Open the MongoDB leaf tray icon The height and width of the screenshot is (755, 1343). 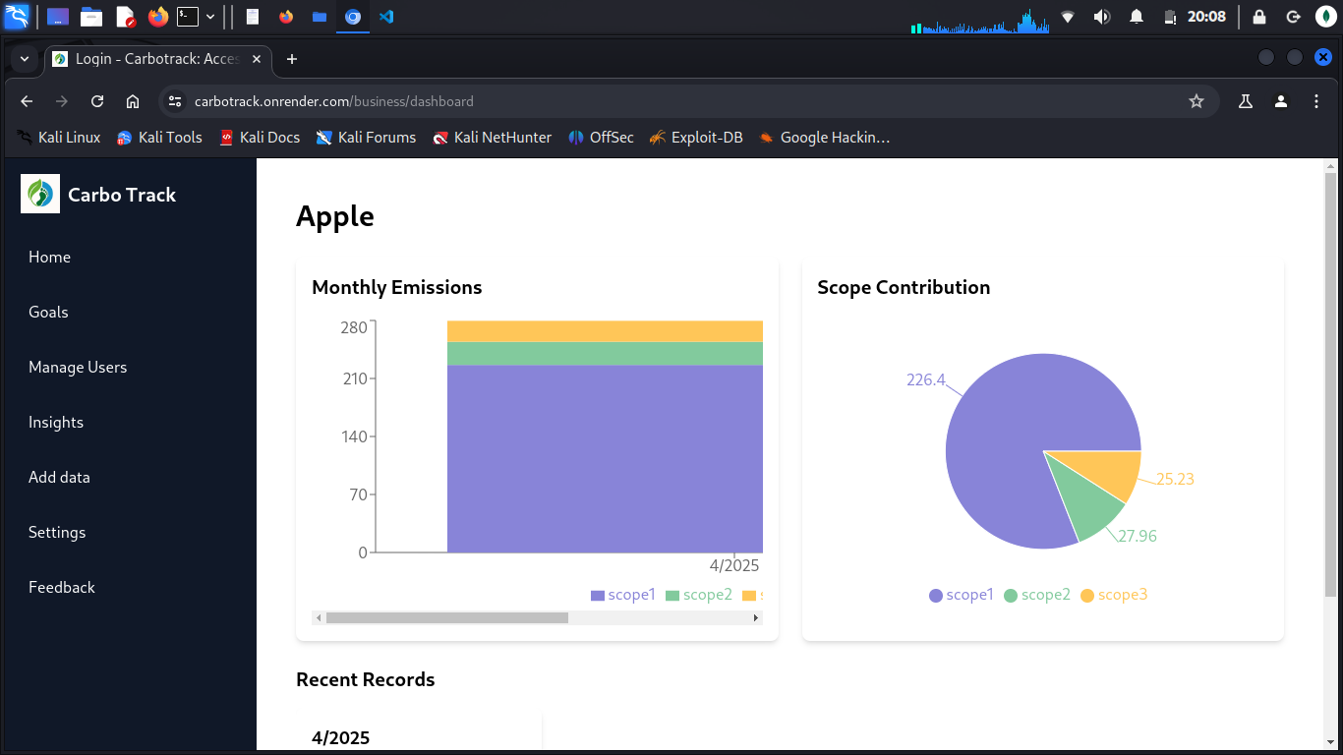pos(1324,17)
